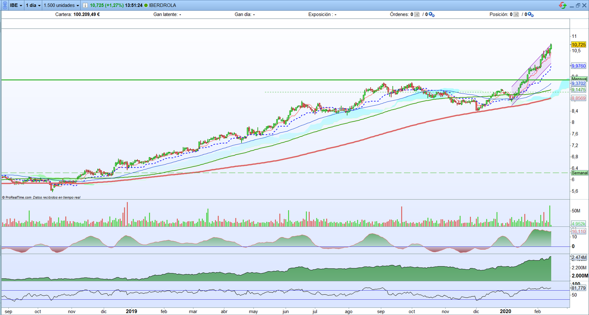The width and height of the screenshot is (589, 315).
Task: Close position with the Posición X icon
Action: click(516, 14)
